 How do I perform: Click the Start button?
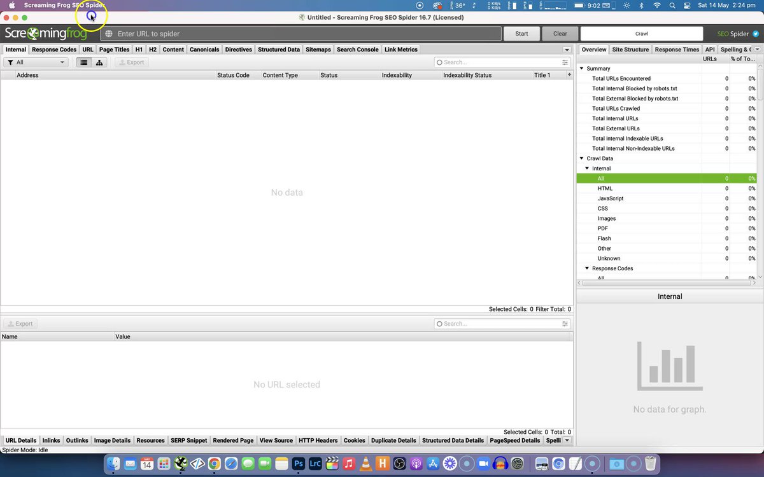coord(521,34)
